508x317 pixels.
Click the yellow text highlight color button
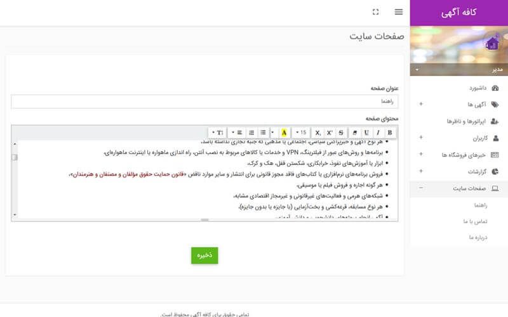click(x=284, y=133)
